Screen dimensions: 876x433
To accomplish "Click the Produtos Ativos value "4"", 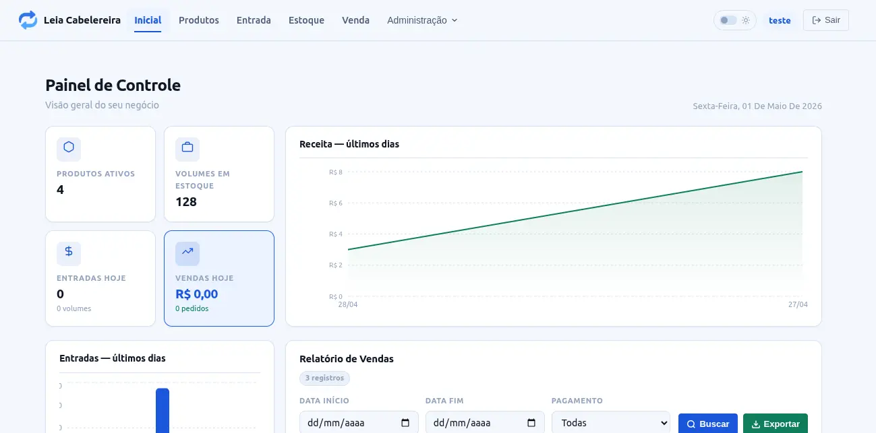I will point(60,189).
